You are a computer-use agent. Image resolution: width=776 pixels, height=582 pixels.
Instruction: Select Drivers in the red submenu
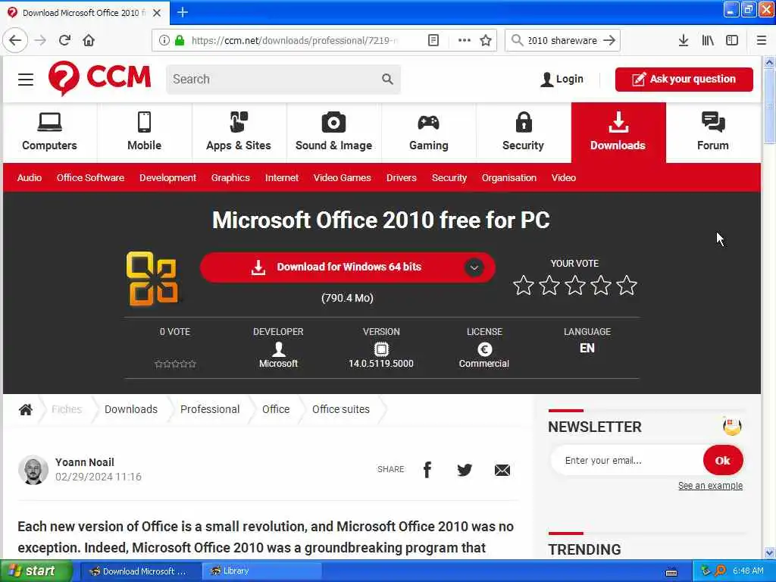[x=402, y=177]
